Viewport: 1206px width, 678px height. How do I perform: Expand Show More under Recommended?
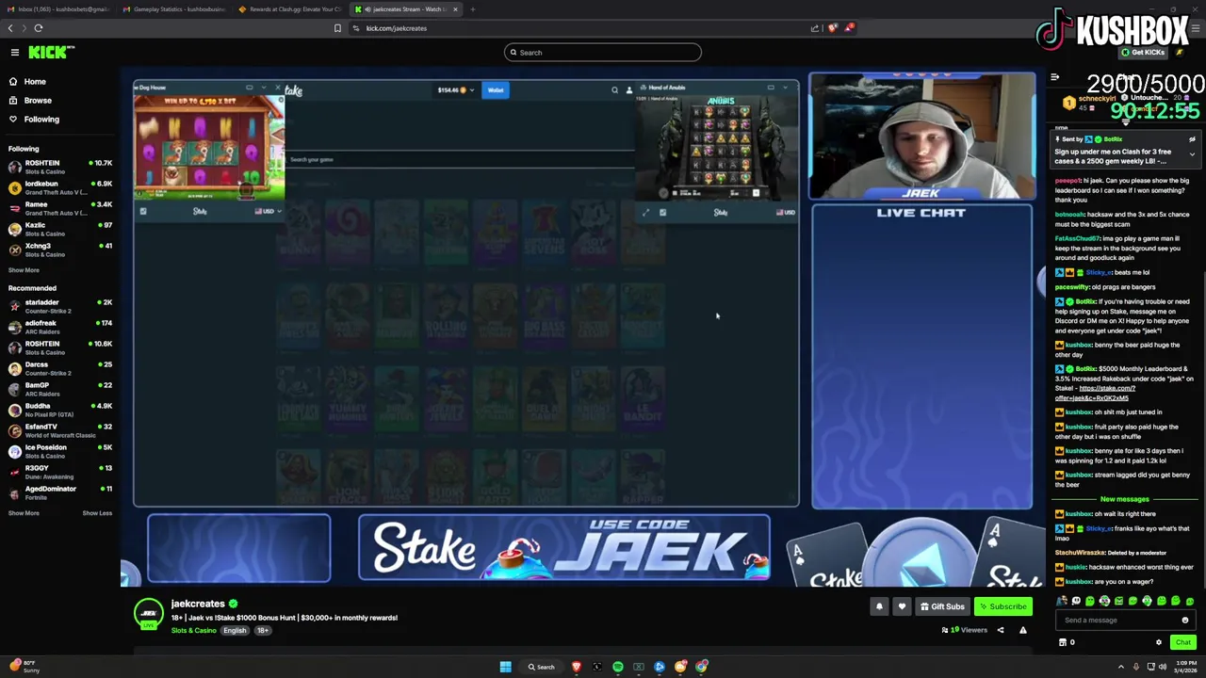point(24,513)
